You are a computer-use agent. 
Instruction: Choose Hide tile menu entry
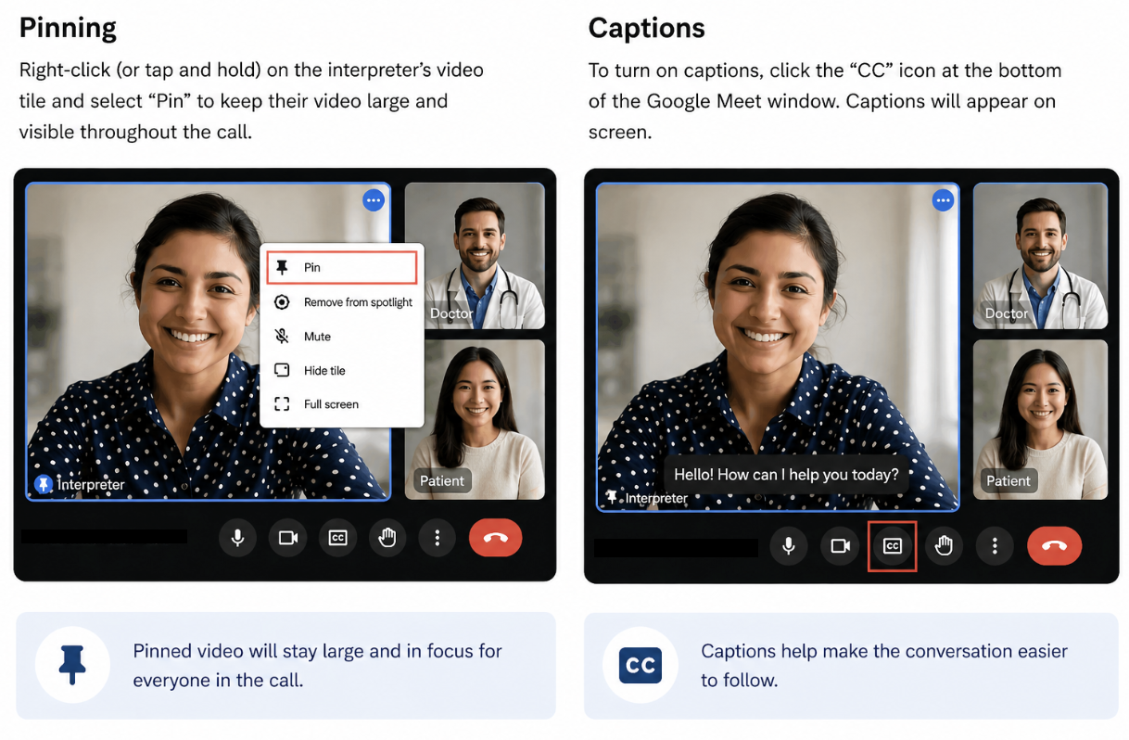pyautogui.click(x=342, y=370)
